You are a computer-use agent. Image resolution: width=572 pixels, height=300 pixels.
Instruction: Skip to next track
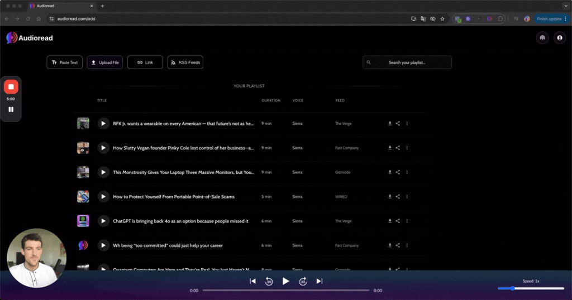click(319, 281)
